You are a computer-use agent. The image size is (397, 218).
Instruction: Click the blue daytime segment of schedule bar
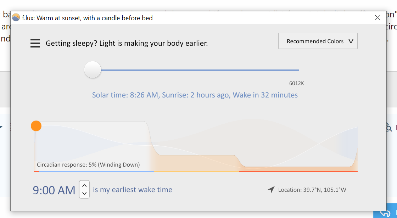96,172
